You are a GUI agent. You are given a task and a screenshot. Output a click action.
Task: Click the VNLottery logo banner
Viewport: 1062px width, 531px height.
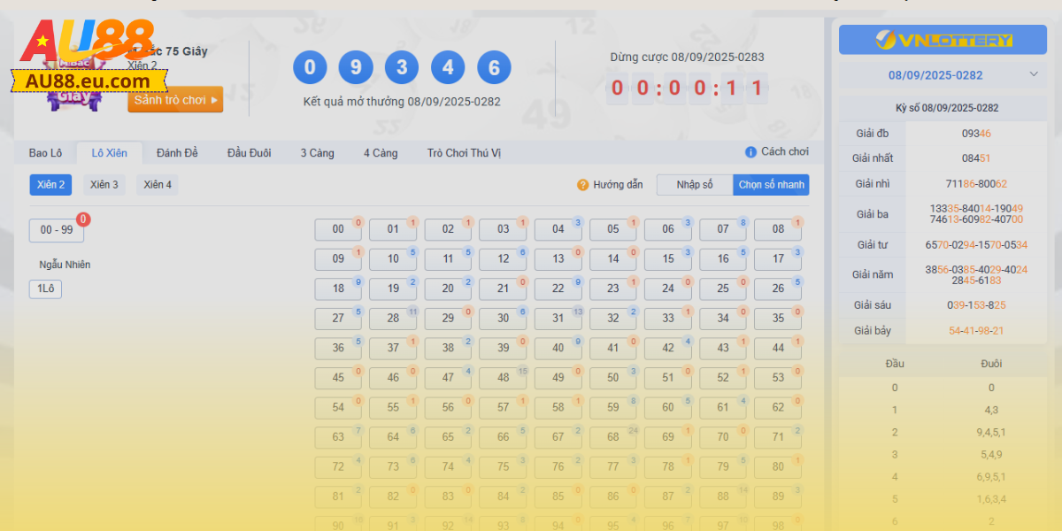pos(943,40)
